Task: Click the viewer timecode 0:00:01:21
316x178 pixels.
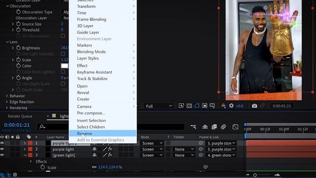Action: (x=282, y=106)
